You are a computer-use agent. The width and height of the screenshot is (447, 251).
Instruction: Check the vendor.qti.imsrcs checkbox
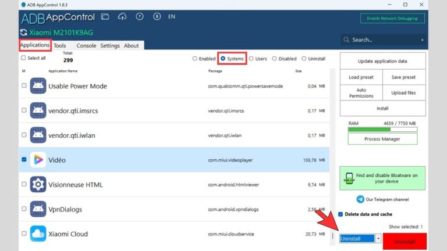24,110
